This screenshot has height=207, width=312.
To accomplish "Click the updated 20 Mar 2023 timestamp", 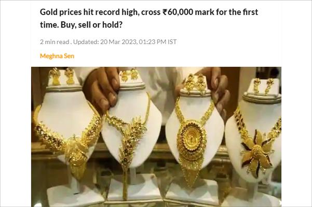I will [x=125, y=42].
